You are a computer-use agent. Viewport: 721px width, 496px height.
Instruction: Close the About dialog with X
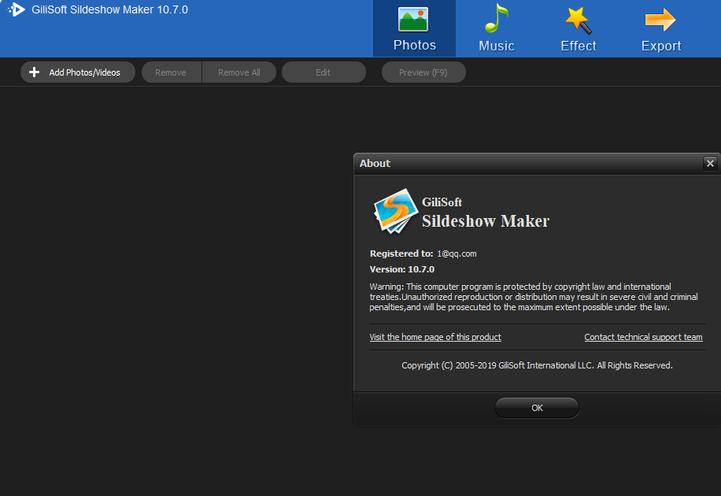[x=710, y=163]
